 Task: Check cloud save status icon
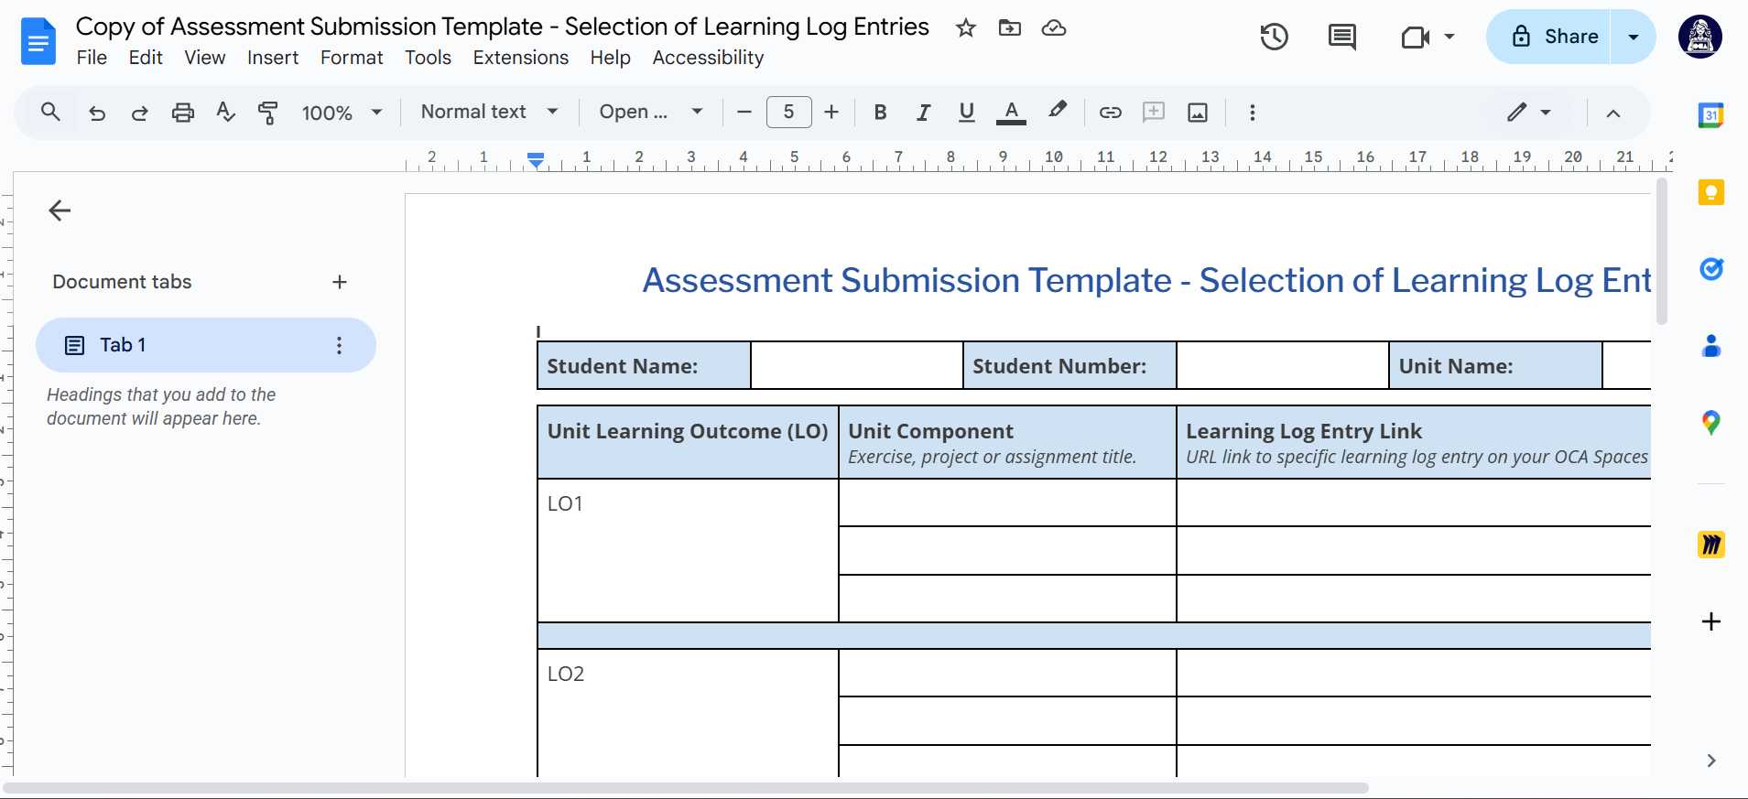click(x=1054, y=28)
